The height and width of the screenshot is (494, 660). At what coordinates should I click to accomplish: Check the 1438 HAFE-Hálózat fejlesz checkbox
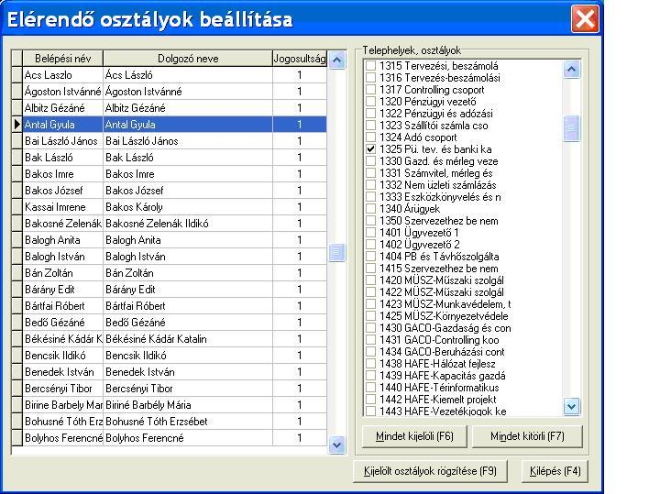click(370, 364)
